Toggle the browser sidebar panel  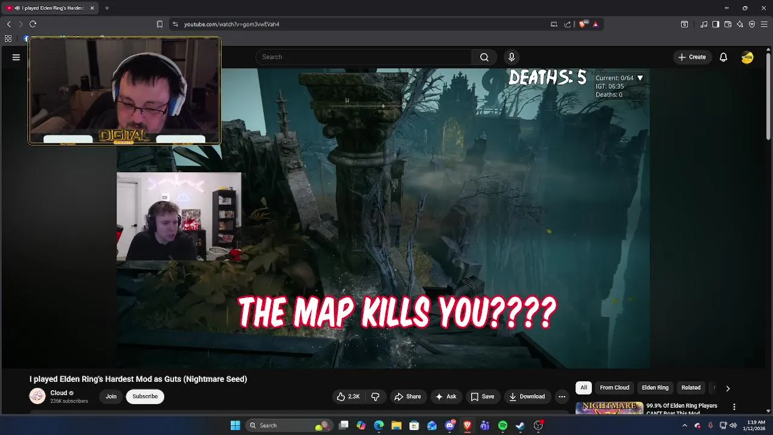click(716, 24)
